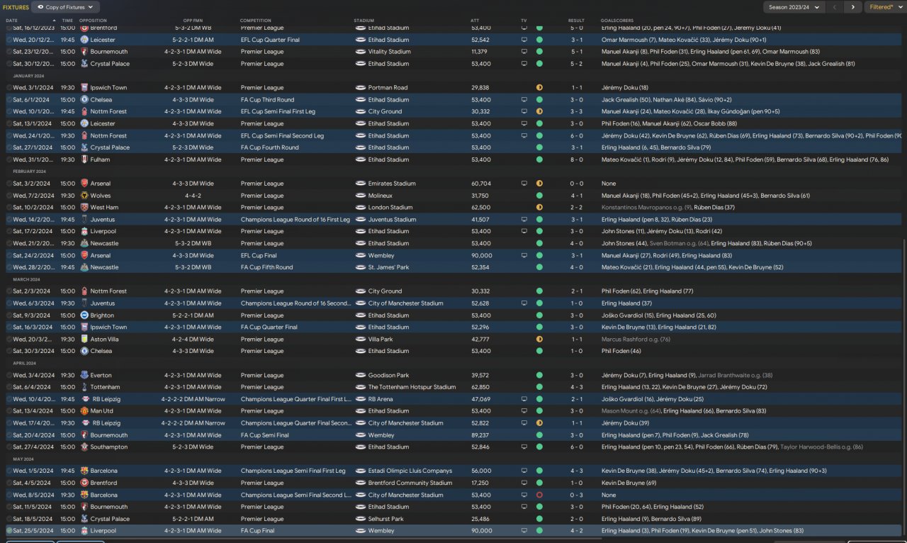Open the Season 2023/24 dropdown
Viewport: 907px width, 543px height.
tap(794, 7)
